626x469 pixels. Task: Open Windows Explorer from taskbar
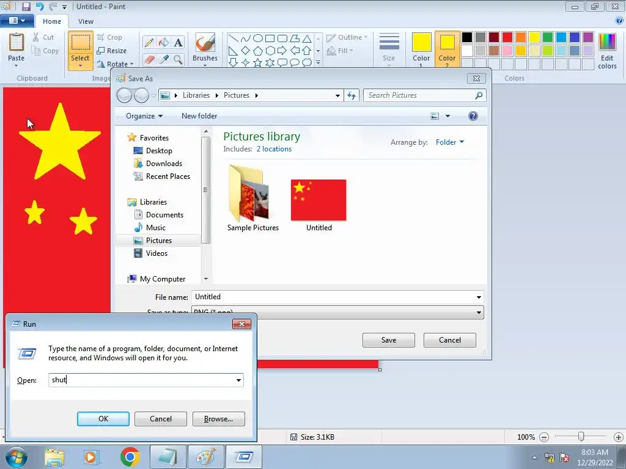tap(54, 457)
